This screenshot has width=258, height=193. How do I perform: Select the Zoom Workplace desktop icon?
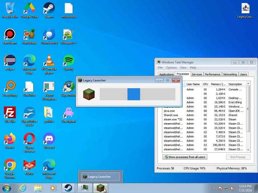(49, 90)
